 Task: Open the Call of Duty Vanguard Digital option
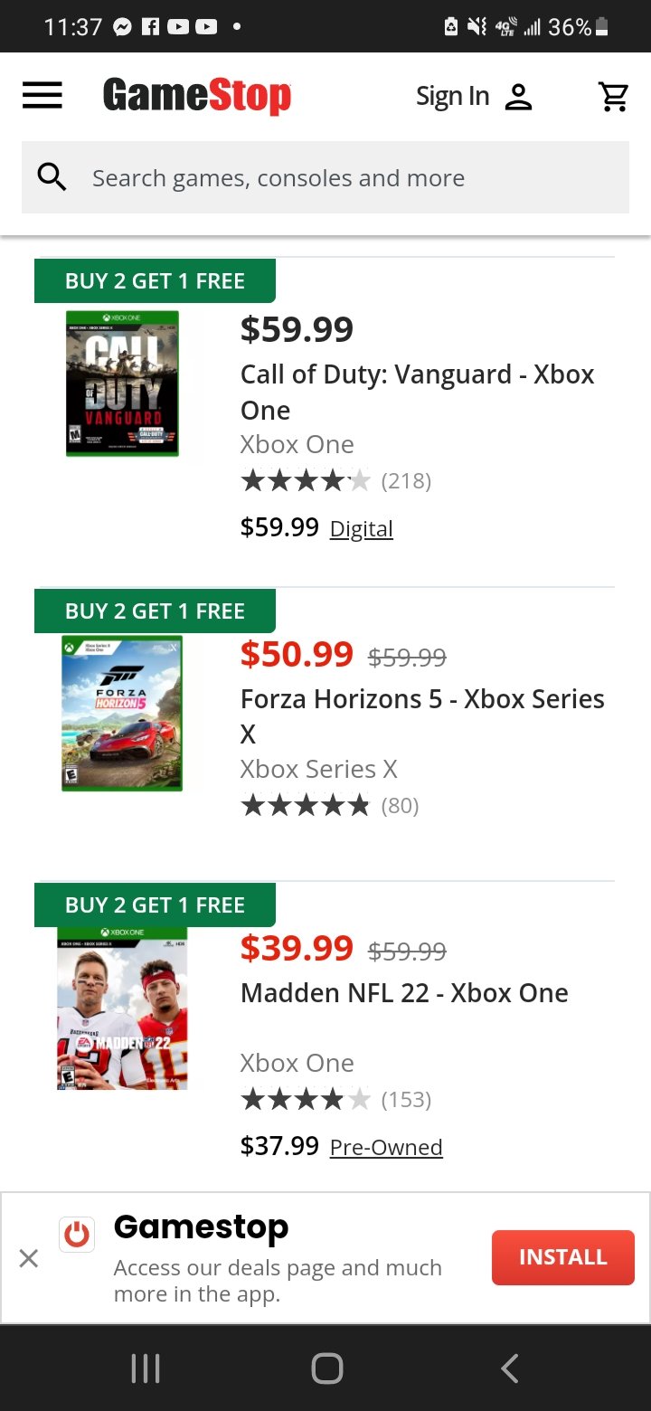[x=361, y=529]
